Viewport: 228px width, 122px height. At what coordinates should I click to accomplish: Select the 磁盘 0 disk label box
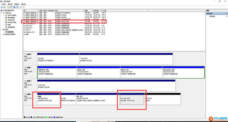pyautogui.click(x=30, y=59)
